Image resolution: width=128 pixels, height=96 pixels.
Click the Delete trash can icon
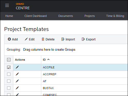point(43,39)
